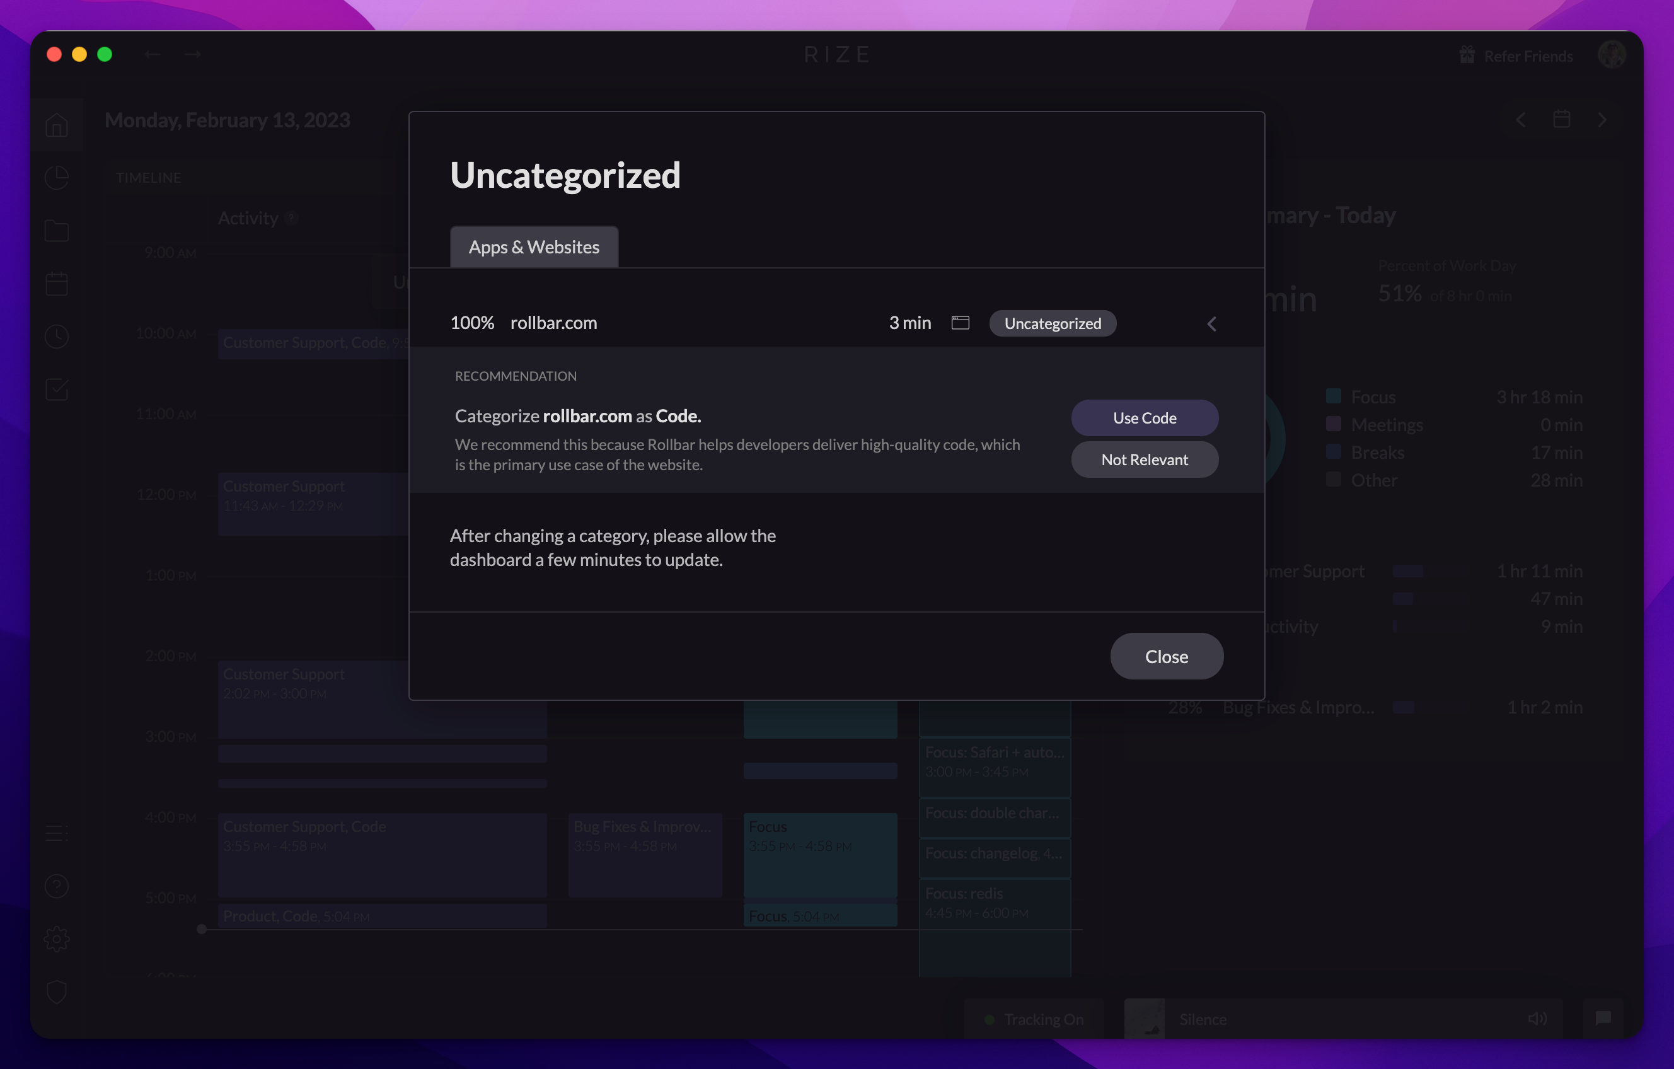Screen dimensions: 1674x1069
Task: Click the 1 hr 11 min support value
Action: [x=1539, y=570]
